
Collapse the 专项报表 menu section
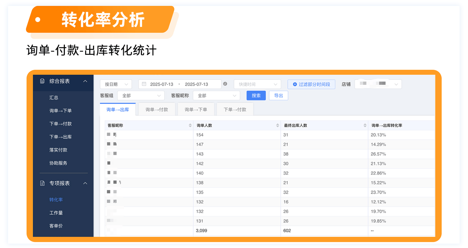[85, 183]
